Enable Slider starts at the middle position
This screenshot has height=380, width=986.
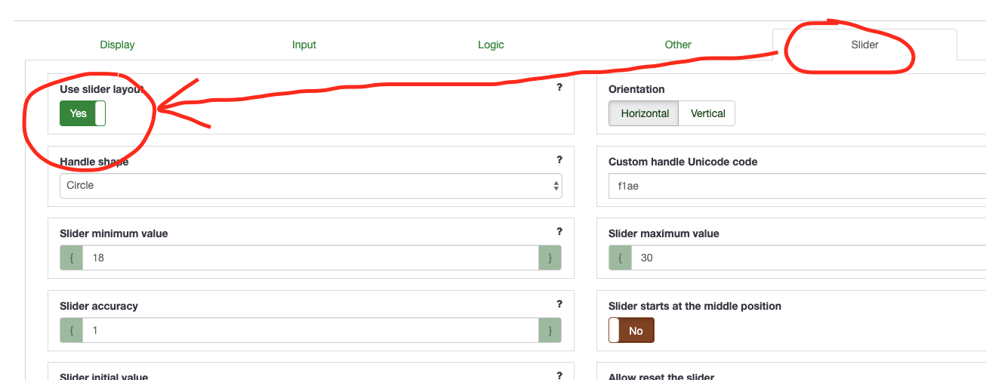point(631,330)
